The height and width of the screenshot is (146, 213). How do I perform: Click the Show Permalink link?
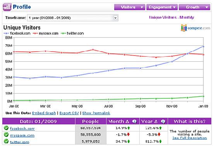coord(96,113)
